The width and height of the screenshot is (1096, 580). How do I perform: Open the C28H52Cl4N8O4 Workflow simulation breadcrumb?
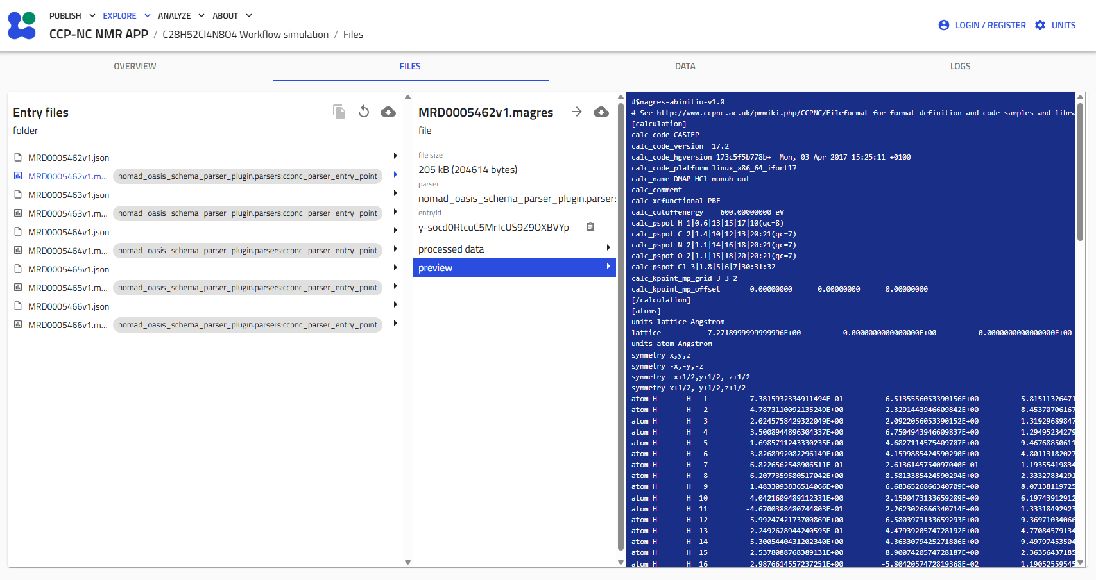click(x=246, y=34)
